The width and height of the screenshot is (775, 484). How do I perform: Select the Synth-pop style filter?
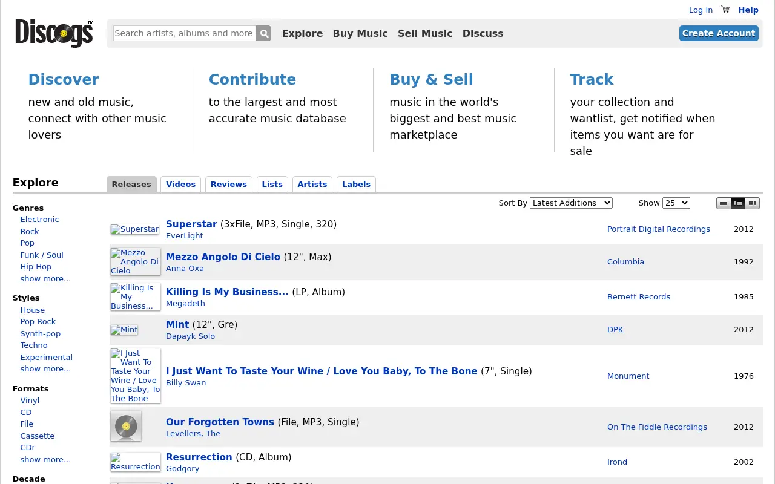click(x=41, y=334)
